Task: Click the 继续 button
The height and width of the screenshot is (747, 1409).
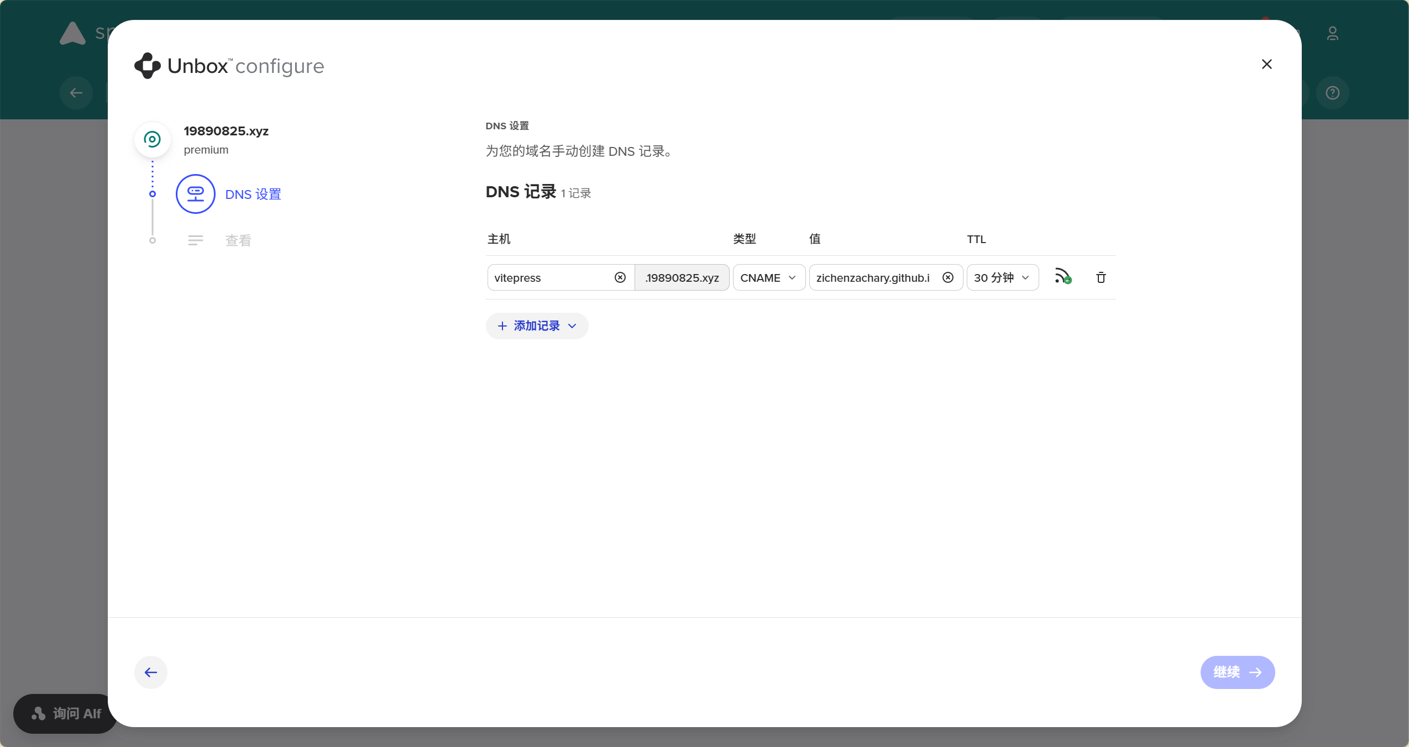Action: coord(1237,672)
